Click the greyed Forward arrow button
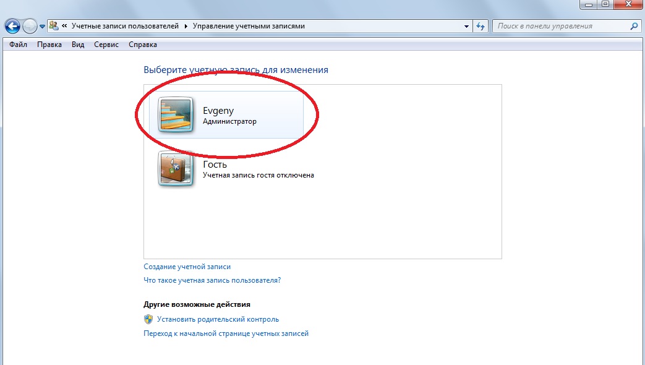Image resolution: width=645 pixels, height=365 pixels. (30, 27)
